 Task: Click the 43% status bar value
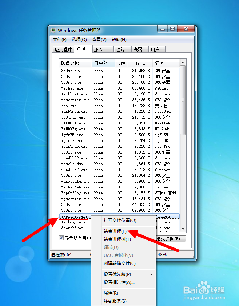(162, 255)
